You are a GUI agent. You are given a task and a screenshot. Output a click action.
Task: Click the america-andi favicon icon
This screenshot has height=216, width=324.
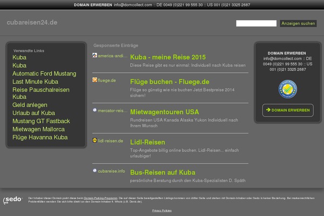[94, 55]
